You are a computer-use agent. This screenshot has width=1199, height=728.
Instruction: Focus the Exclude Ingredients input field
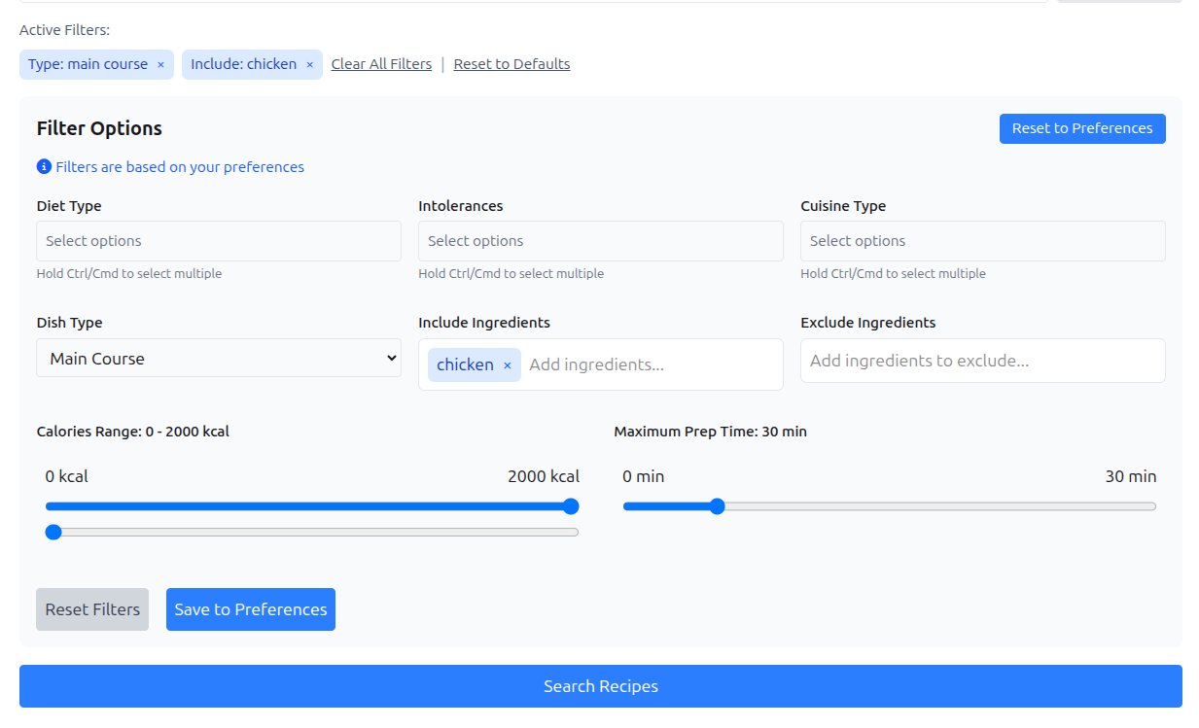[982, 361]
